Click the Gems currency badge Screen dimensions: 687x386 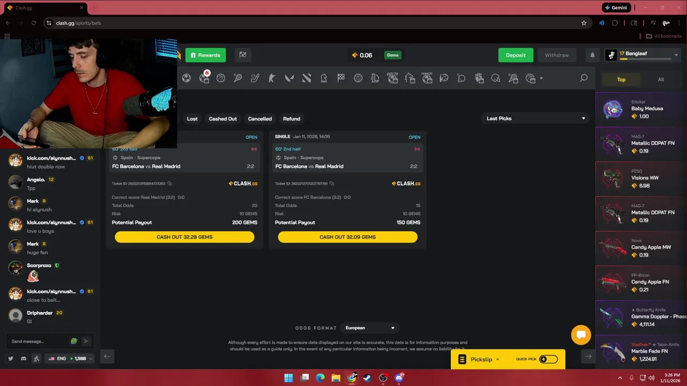point(393,55)
